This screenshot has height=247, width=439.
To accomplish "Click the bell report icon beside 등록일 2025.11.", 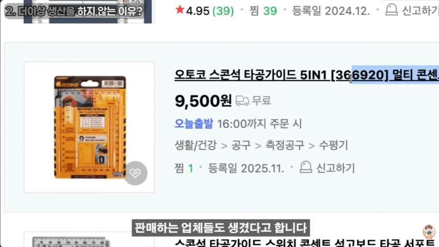I will tap(305, 167).
